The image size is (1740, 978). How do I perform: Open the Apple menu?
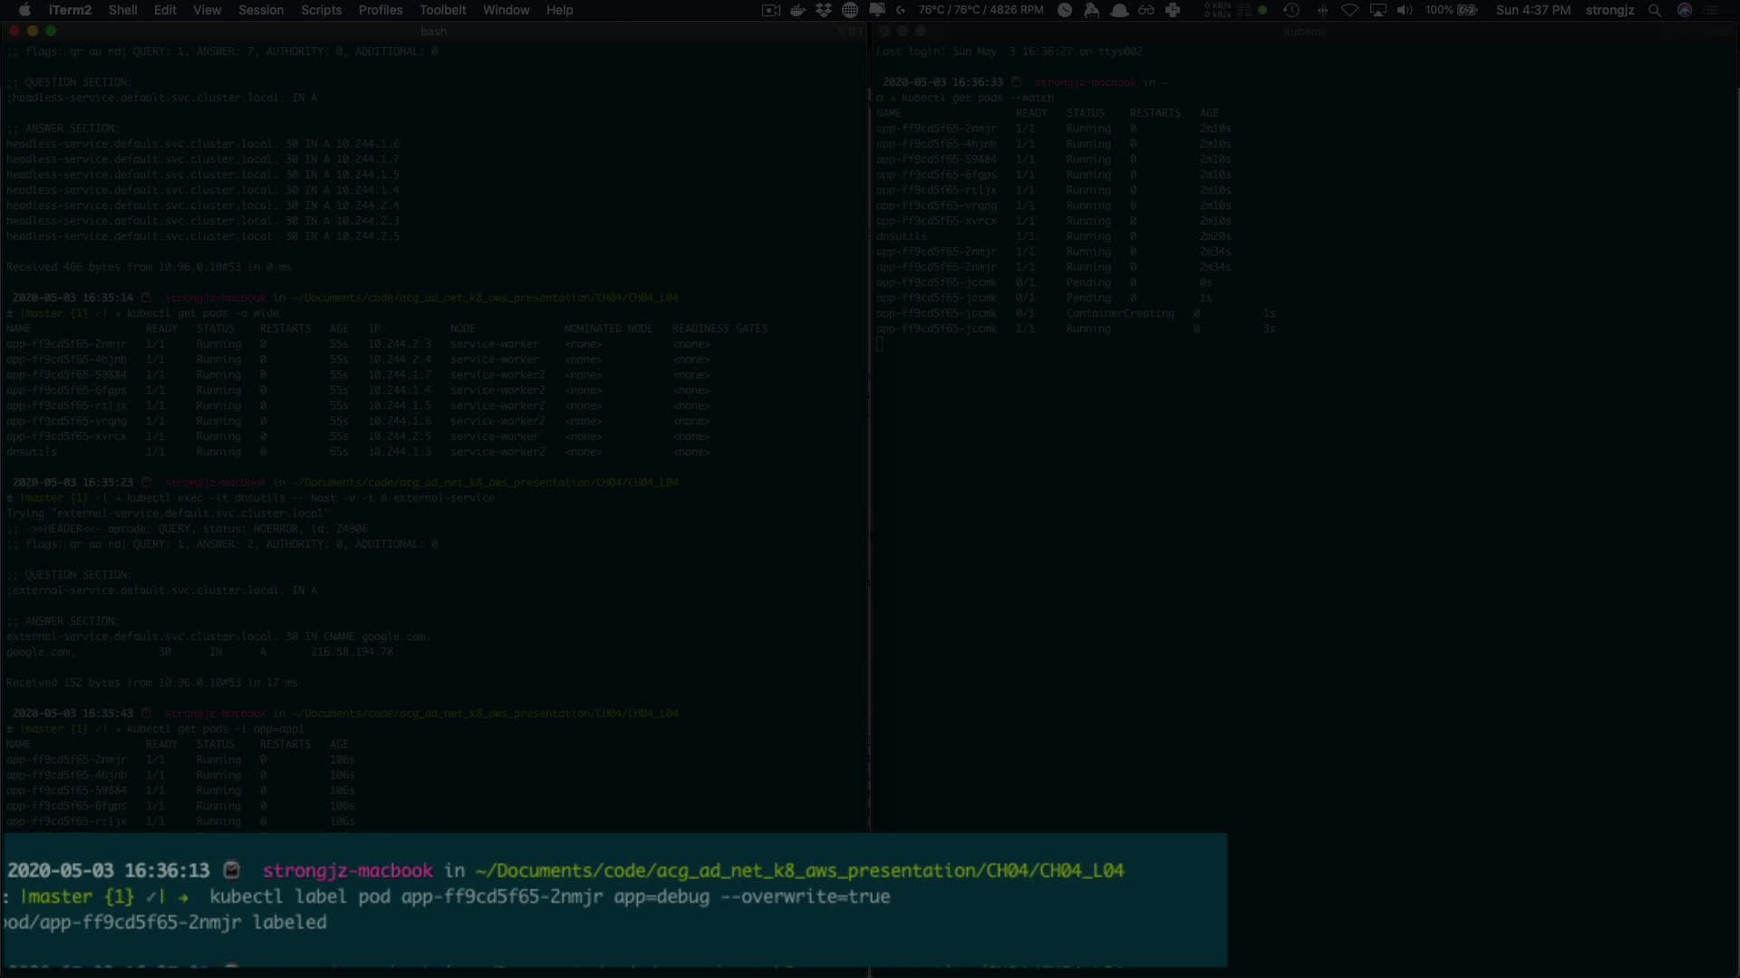coord(24,10)
